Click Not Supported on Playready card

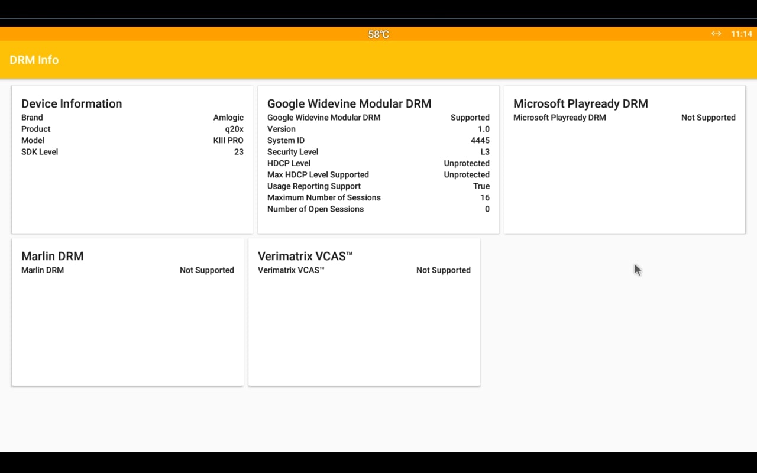[708, 117]
